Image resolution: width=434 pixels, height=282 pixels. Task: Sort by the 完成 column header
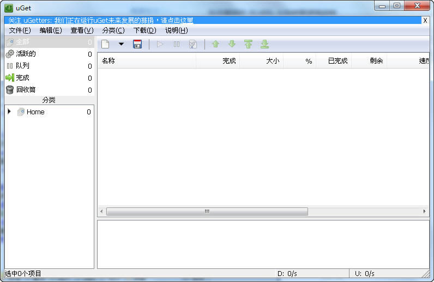(218, 61)
